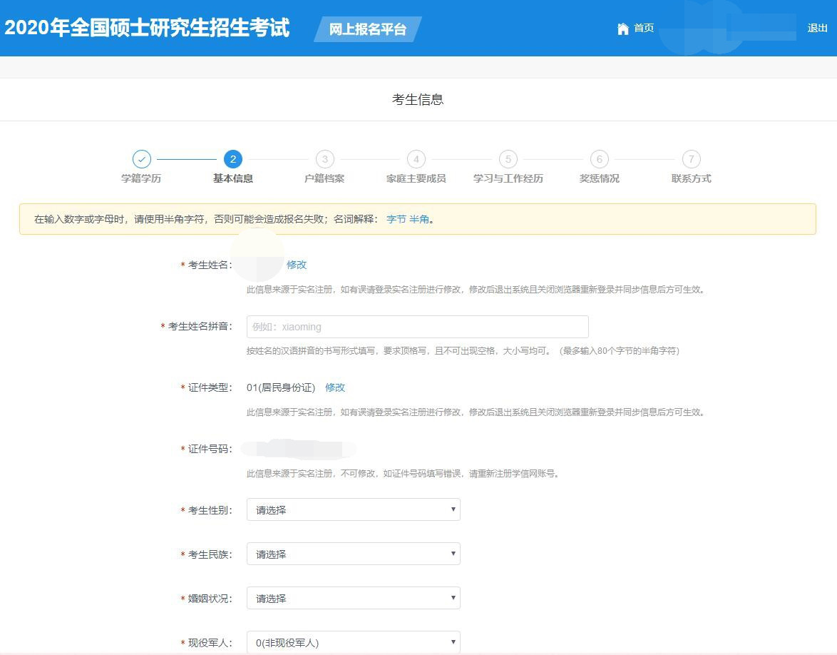This screenshot has height=655, width=837.
Task: Click 修改 next to 考生姓名
Action: (296, 265)
